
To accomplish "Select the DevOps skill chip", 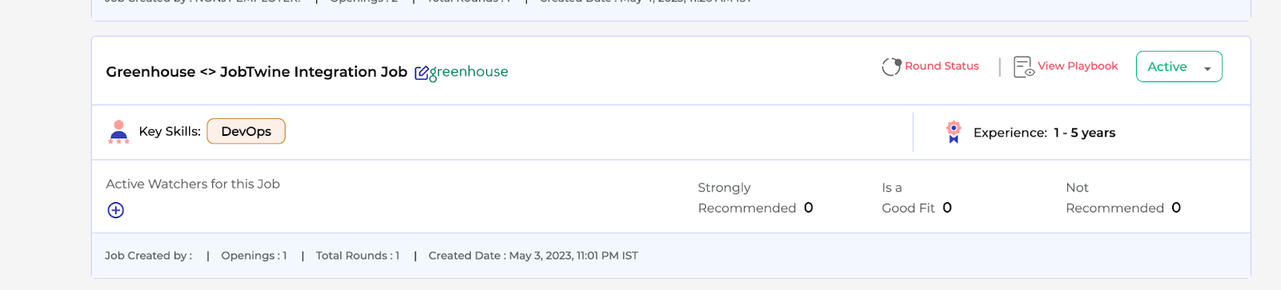I will (x=246, y=131).
